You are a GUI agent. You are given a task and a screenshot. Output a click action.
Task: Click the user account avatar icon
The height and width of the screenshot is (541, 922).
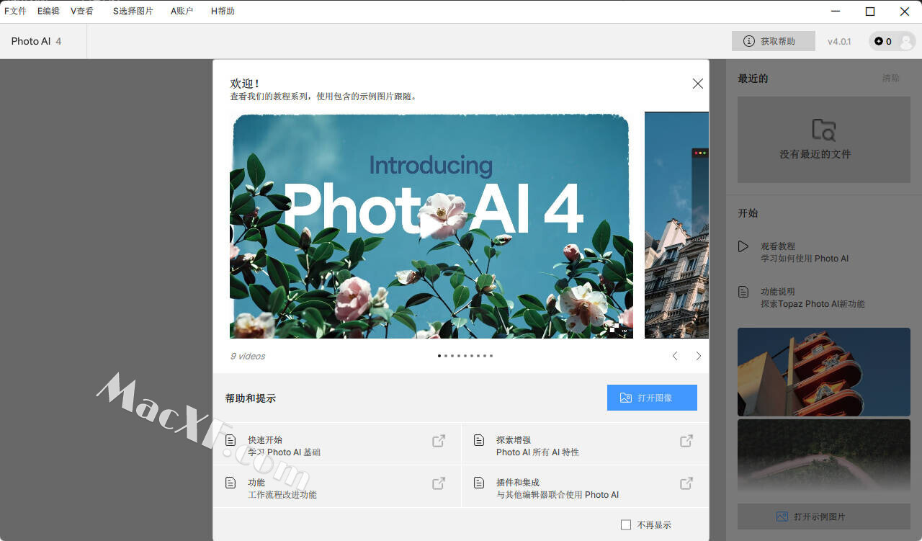point(906,42)
